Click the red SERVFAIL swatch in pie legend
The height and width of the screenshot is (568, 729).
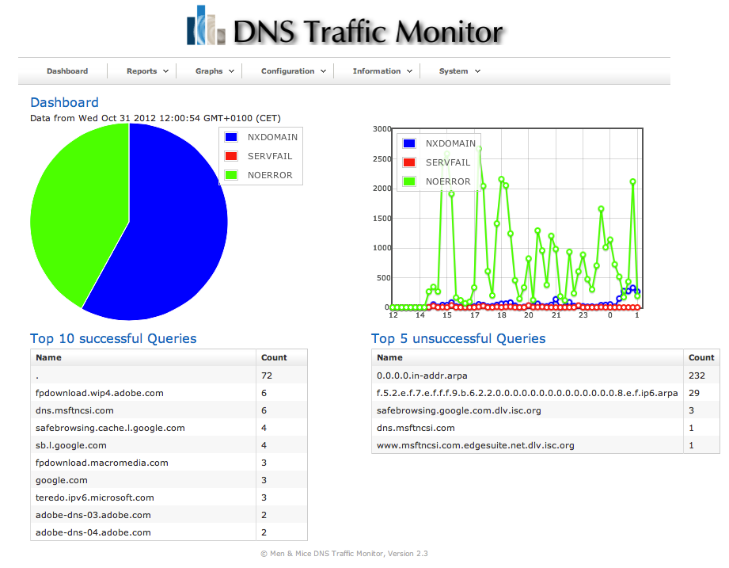click(231, 156)
